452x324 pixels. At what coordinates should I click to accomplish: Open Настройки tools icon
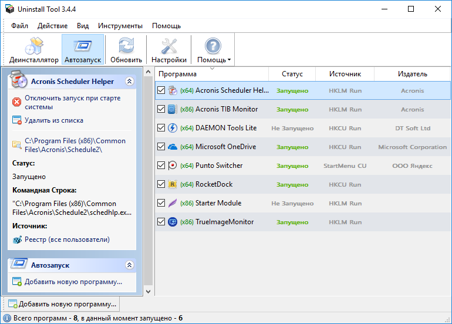pyautogui.click(x=169, y=46)
